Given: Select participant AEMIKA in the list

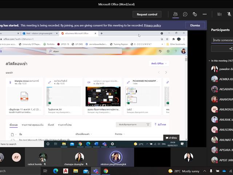Looking at the screenshot, I should tap(222, 79).
